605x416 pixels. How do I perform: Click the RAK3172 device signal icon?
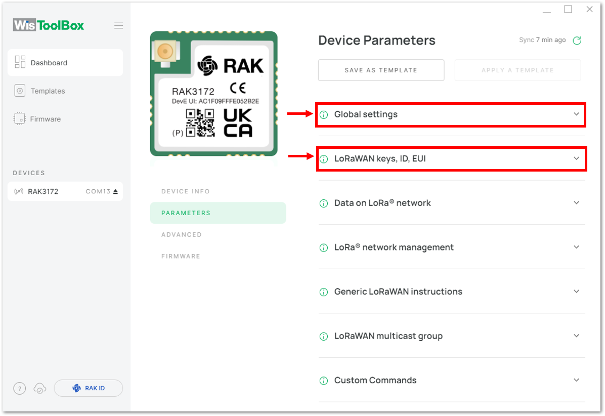[x=19, y=191]
